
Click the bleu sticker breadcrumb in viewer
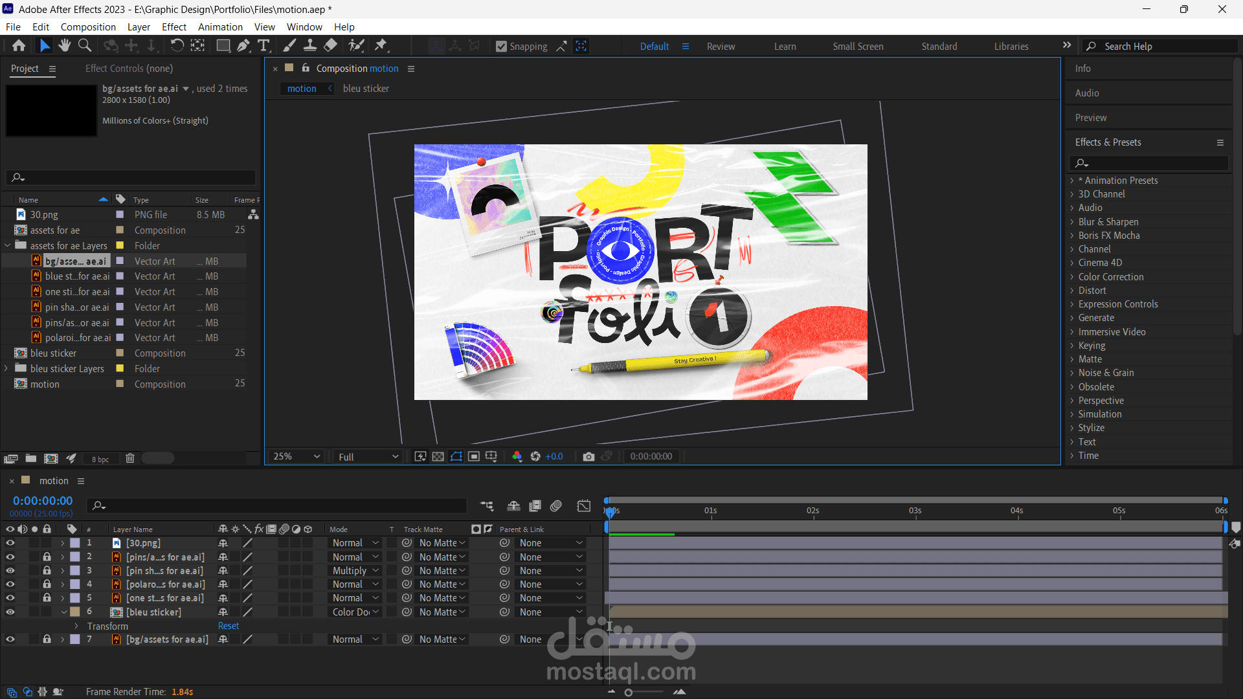[x=366, y=89]
